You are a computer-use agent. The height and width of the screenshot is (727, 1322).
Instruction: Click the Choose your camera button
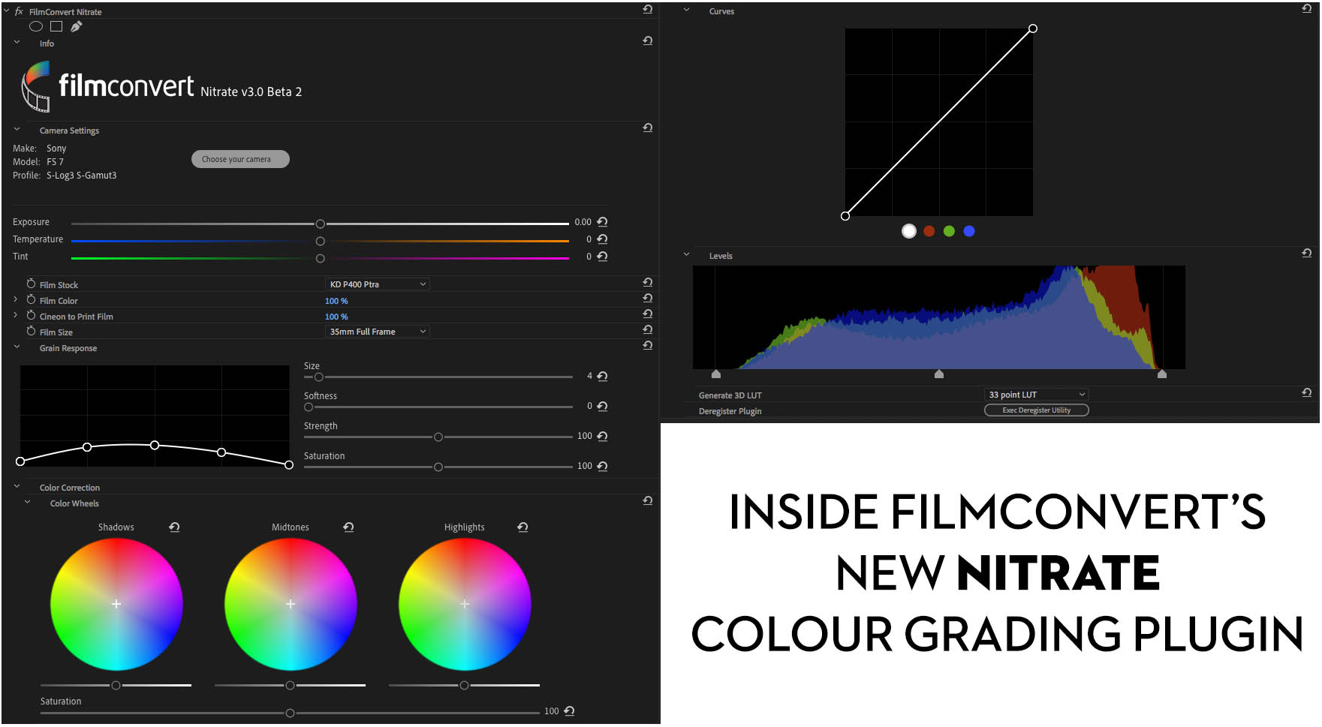click(x=240, y=159)
